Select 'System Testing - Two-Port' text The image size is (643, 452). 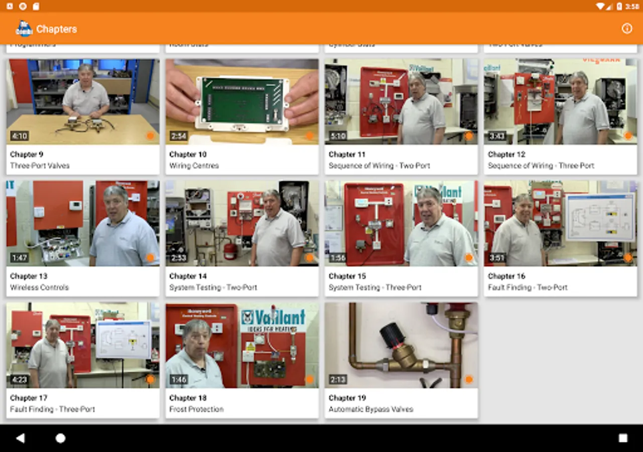coord(213,288)
